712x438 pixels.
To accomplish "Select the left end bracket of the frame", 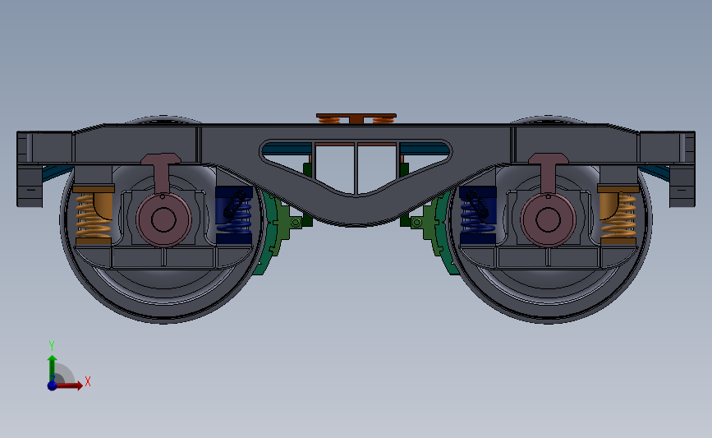I will 30,169.
